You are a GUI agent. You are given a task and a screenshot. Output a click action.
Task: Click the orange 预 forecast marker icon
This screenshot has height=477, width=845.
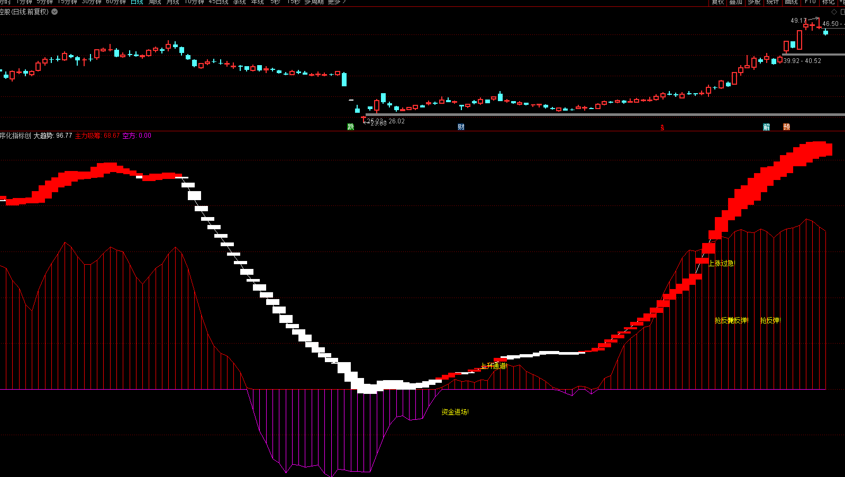point(786,127)
